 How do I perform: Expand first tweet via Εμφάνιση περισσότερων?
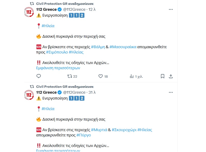click(58, 68)
